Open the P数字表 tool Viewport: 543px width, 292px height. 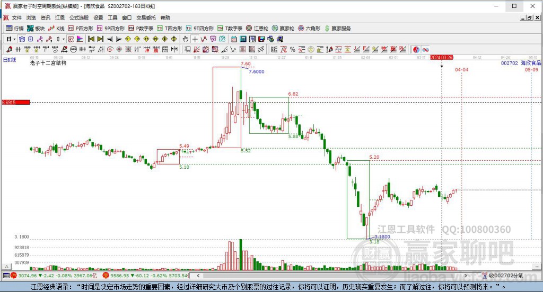[x=141, y=29]
